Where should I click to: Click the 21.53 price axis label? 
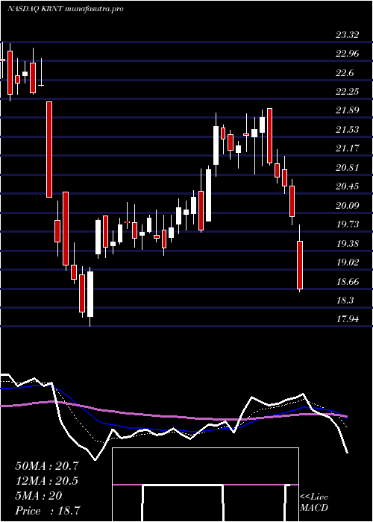pyautogui.click(x=348, y=130)
